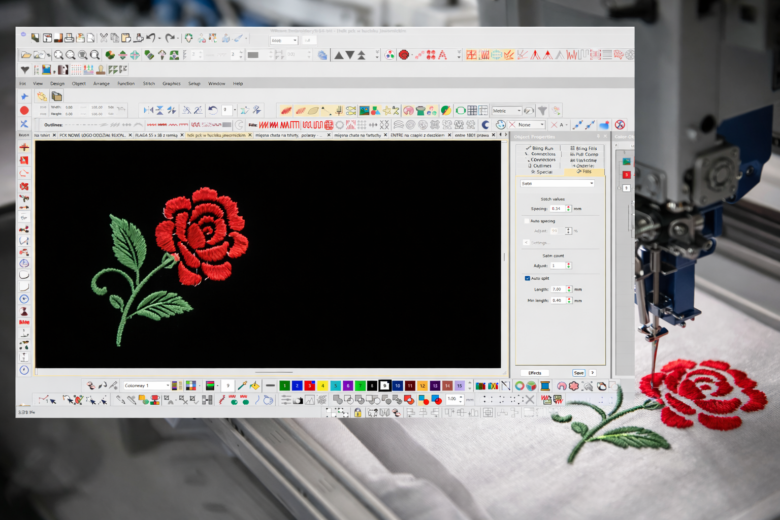The height and width of the screenshot is (520, 780).
Task: Select the Mirror Horizontal icon in the toolbar
Action: [122, 54]
